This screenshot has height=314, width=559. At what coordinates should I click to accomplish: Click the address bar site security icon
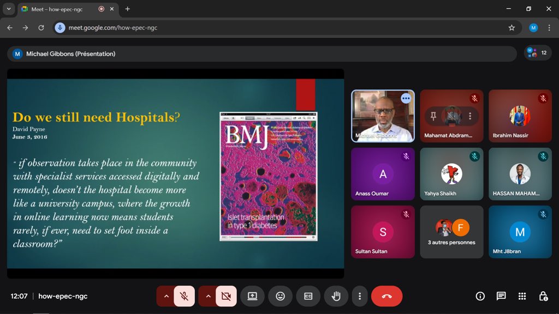60,27
